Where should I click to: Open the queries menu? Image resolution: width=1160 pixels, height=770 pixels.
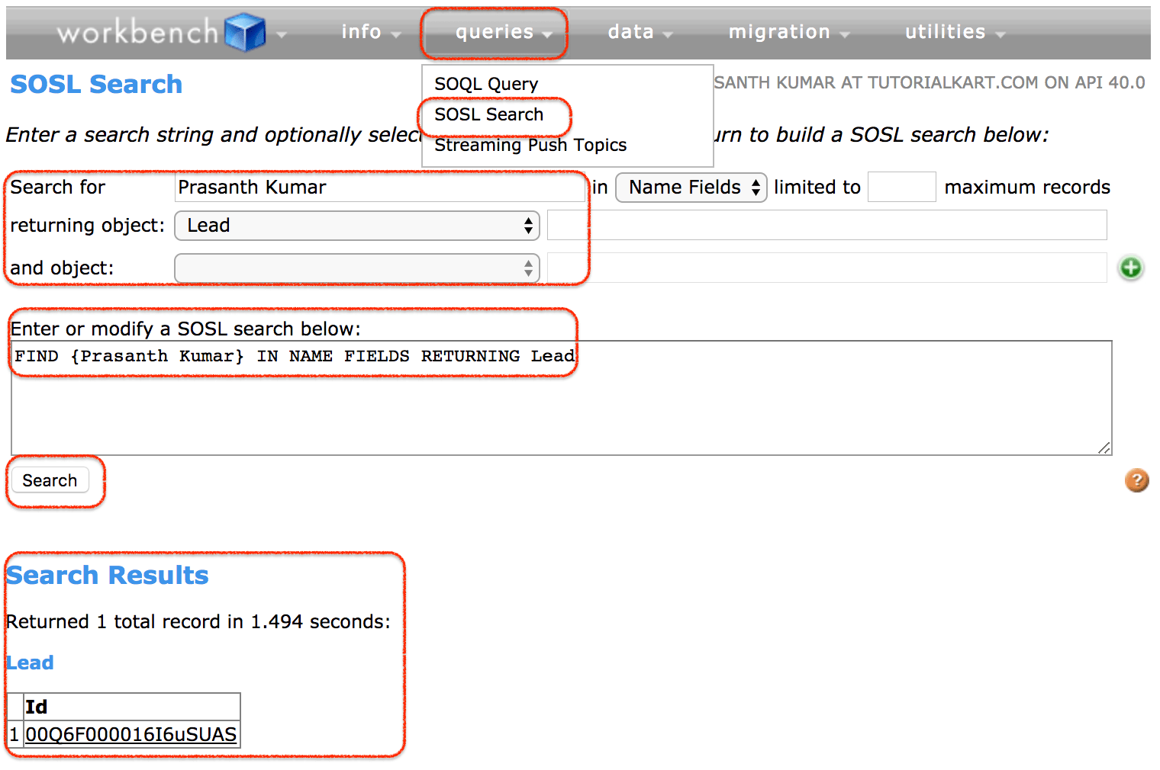coord(493,32)
